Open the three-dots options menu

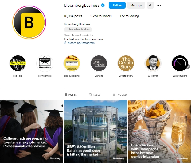coord(158,5)
